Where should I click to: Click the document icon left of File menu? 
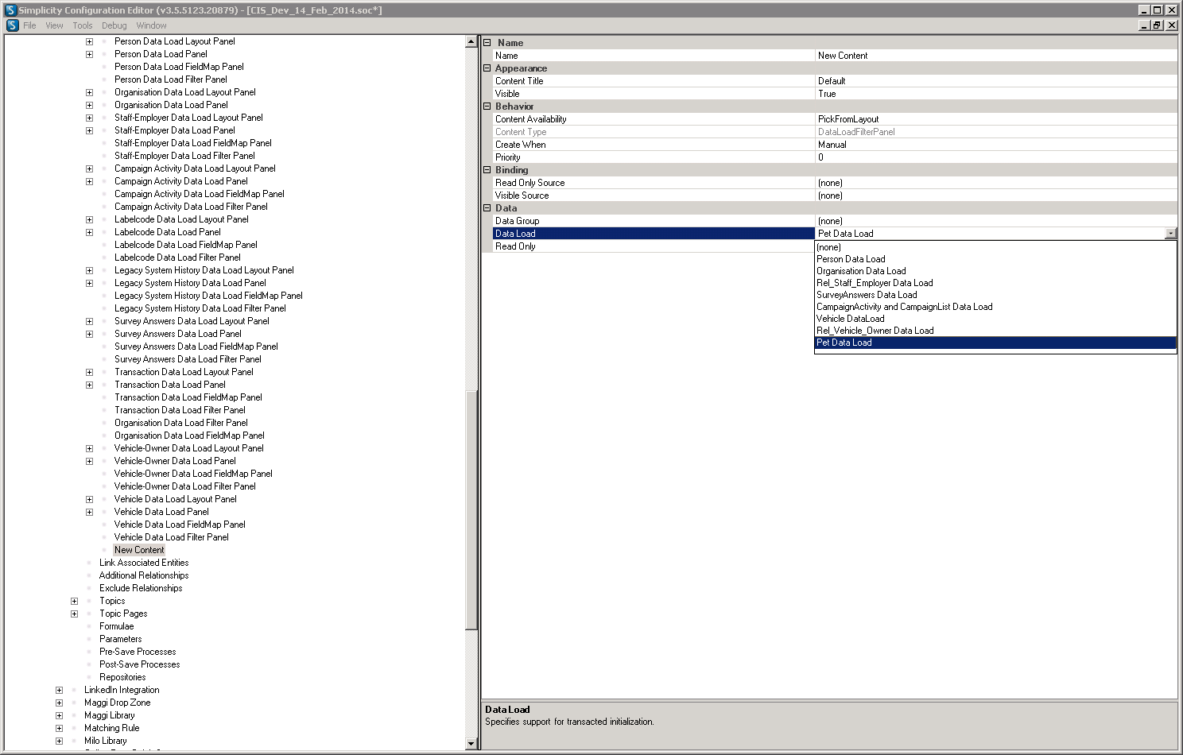tap(12, 25)
